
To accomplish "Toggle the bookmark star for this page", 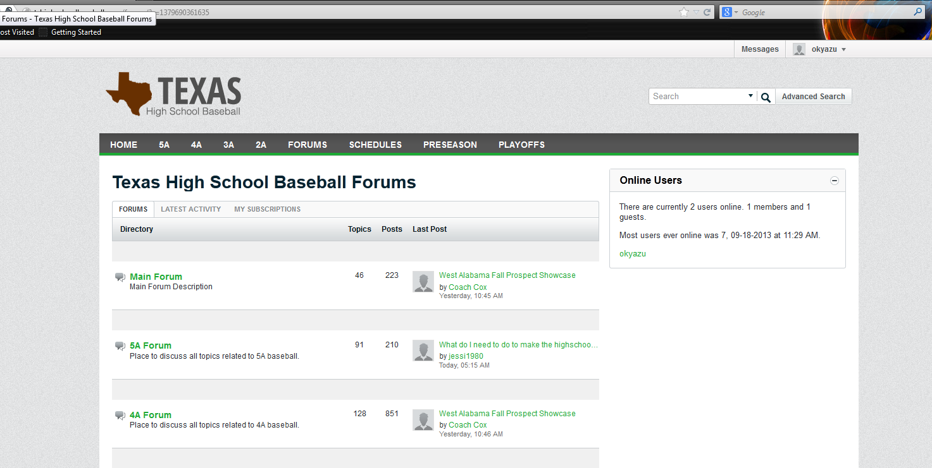I will point(683,11).
